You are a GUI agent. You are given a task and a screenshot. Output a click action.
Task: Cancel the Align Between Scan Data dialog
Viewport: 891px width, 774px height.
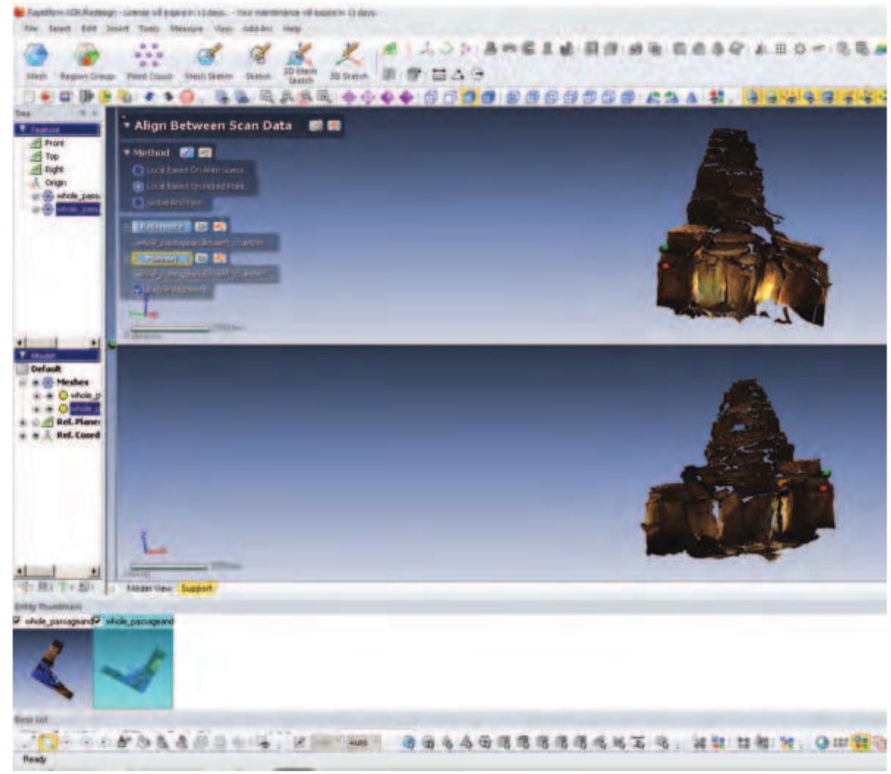click(334, 125)
